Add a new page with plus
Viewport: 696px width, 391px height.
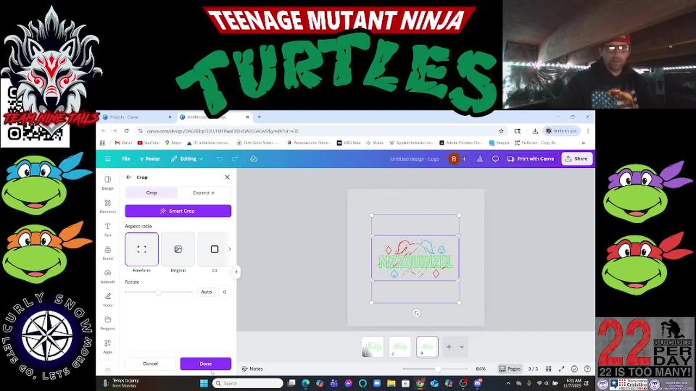point(449,347)
